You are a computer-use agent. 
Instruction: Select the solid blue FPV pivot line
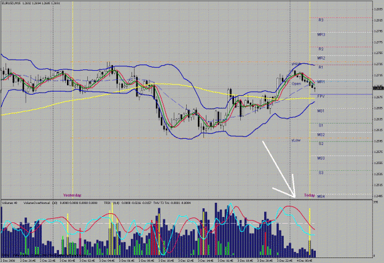(x=342, y=94)
